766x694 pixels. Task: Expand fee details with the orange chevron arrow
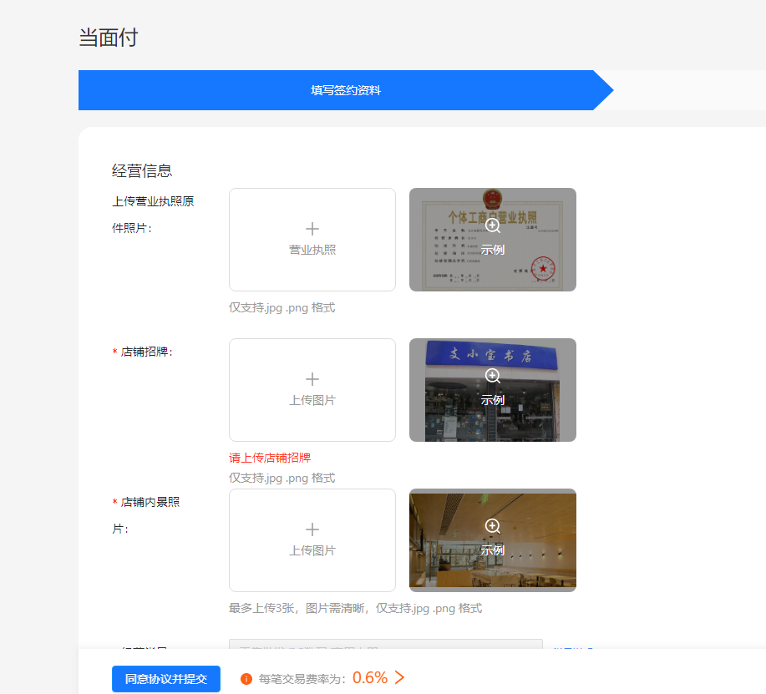tap(399, 678)
